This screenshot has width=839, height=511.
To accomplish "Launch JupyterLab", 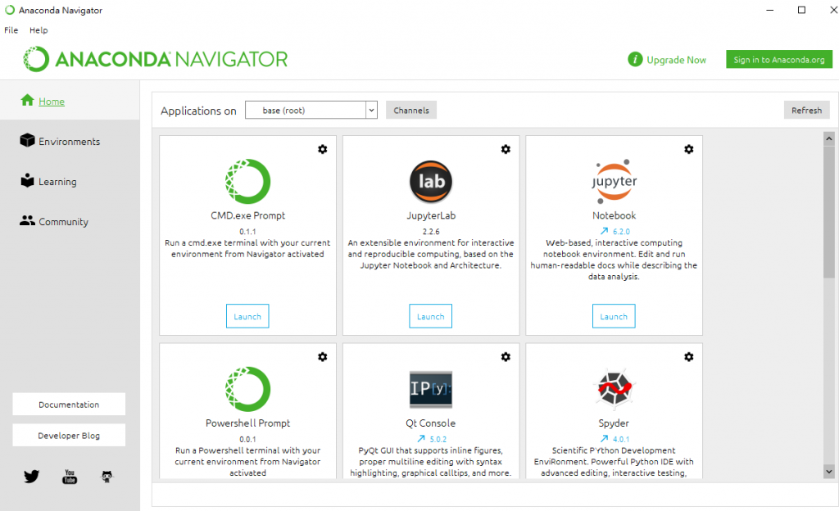I will [x=431, y=316].
